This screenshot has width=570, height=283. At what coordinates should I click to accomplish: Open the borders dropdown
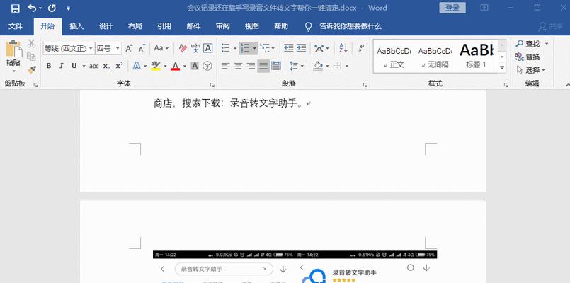click(347, 66)
